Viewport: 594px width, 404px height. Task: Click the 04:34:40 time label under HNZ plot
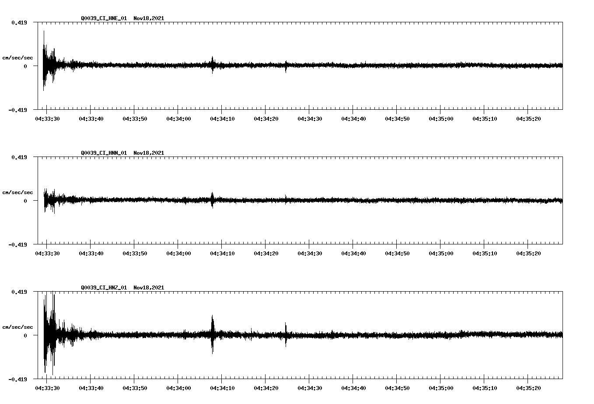coord(353,388)
